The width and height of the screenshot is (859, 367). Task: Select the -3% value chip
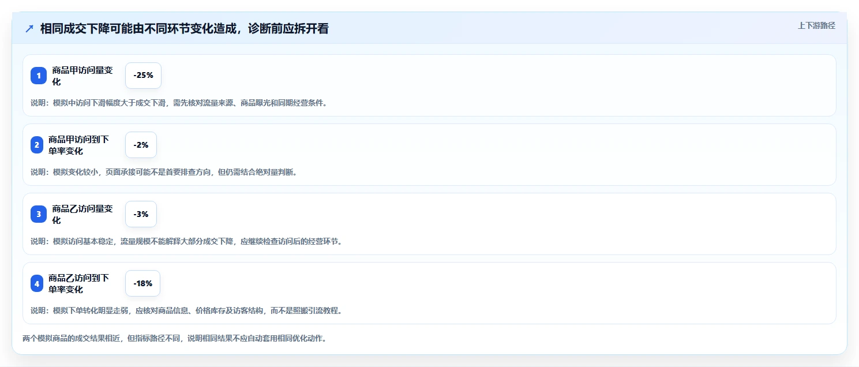141,214
